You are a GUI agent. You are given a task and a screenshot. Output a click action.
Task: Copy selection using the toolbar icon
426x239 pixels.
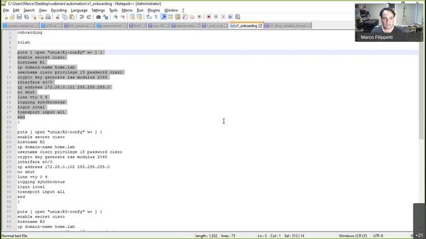[x=65, y=17]
